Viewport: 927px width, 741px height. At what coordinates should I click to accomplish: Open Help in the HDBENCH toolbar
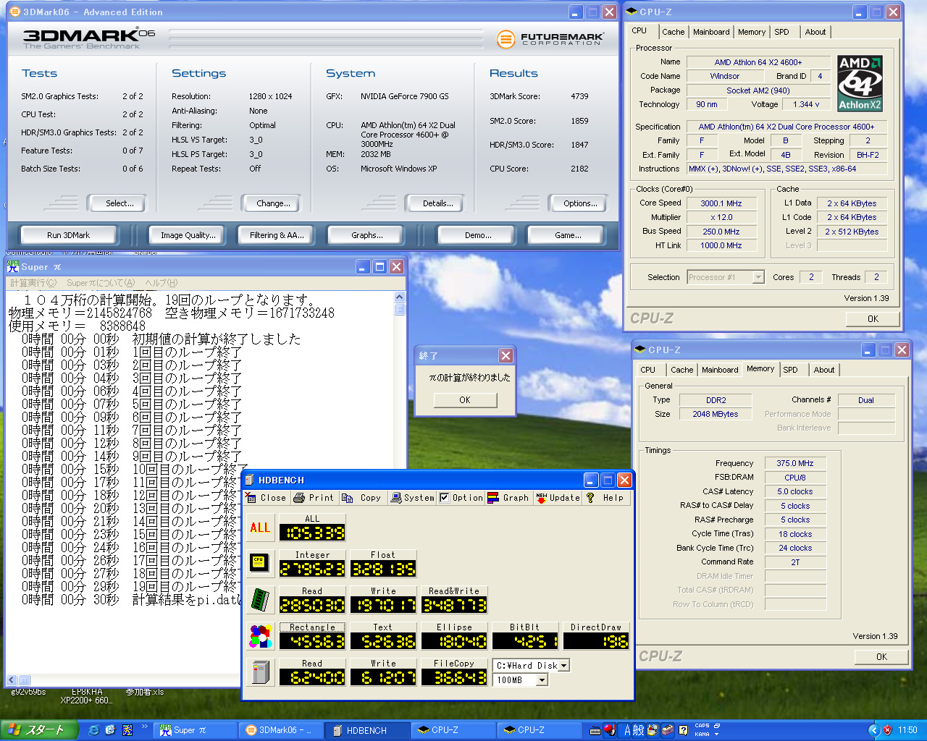point(605,498)
